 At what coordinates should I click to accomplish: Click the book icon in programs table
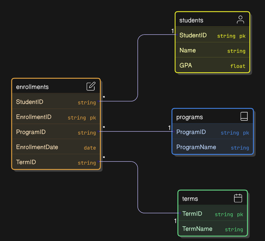[x=244, y=117]
